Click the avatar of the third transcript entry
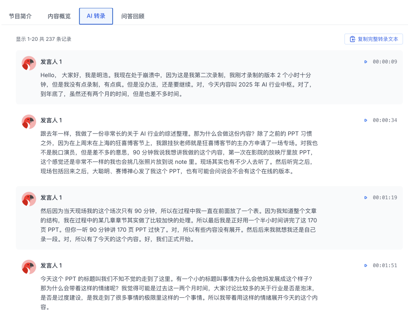Screen dimensions: 408x315 [x=29, y=197]
